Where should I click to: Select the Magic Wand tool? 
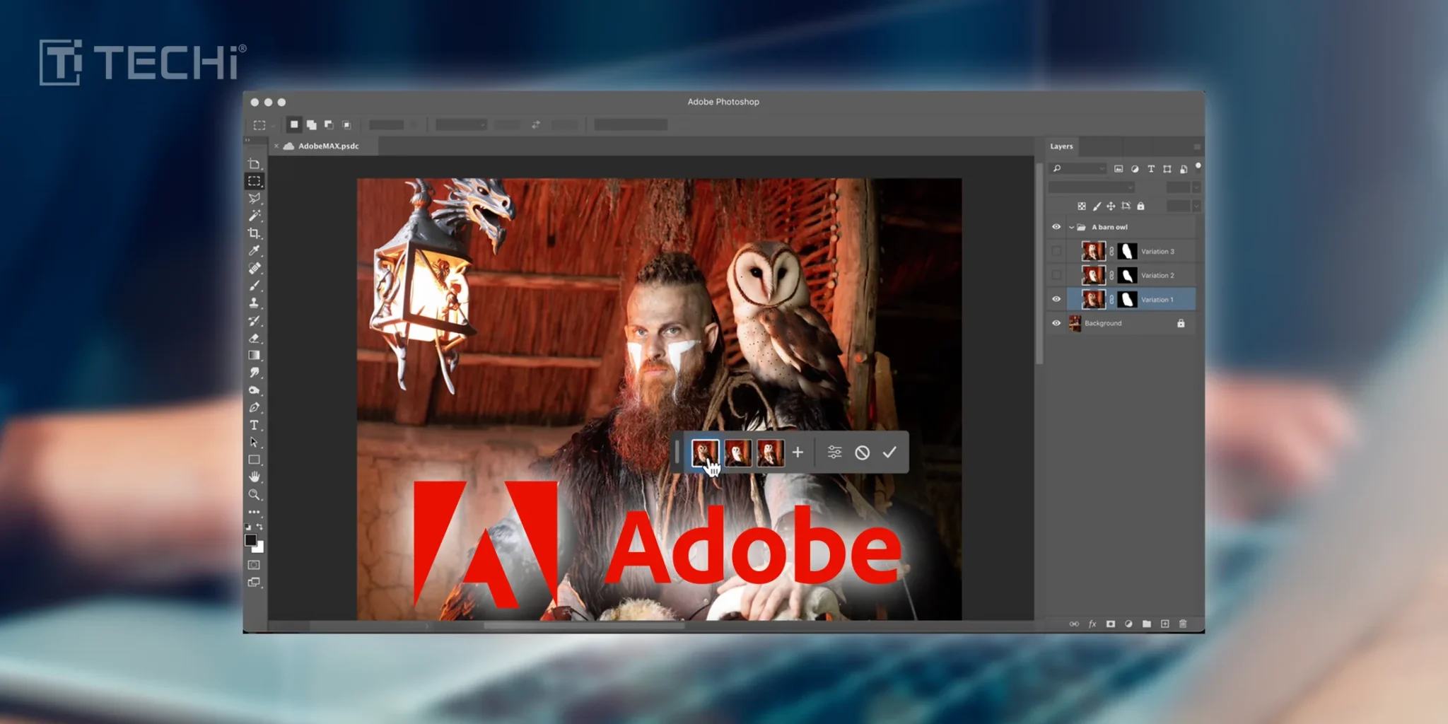[255, 216]
